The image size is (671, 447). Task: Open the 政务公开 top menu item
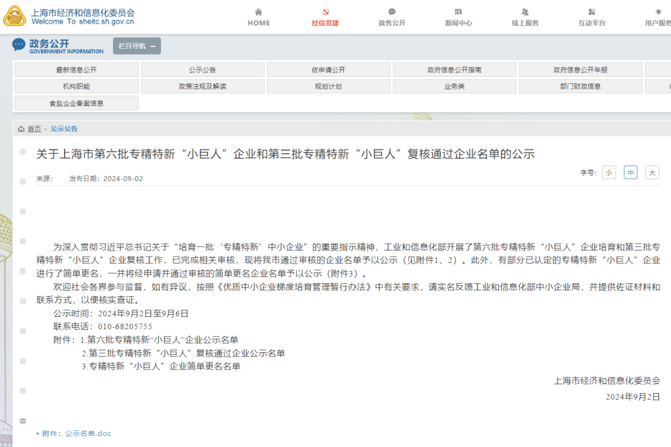391,23
